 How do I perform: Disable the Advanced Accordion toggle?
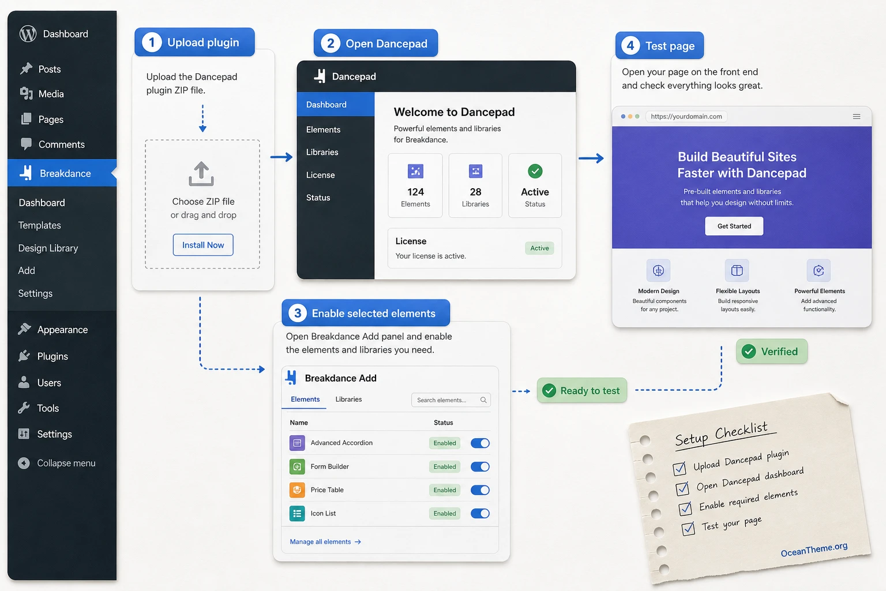pos(480,443)
